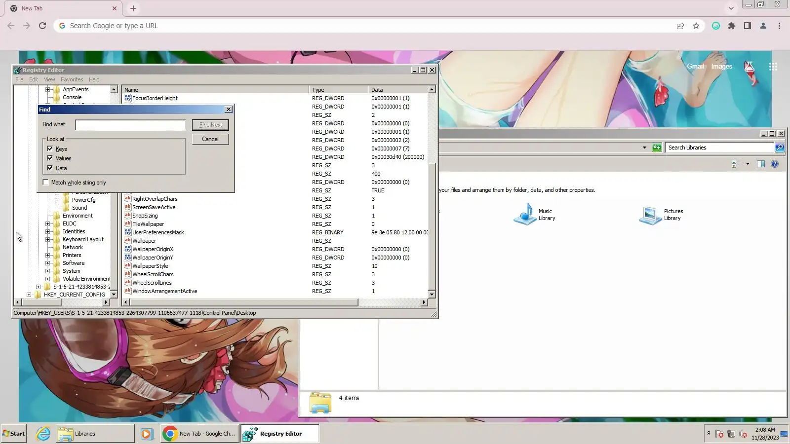
Task: Open the Google apps grid icon
Action: coord(773,67)
